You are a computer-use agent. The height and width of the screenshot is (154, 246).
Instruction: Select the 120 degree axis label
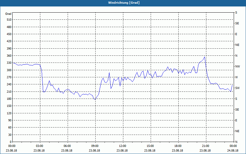click(x=9, y=113)
